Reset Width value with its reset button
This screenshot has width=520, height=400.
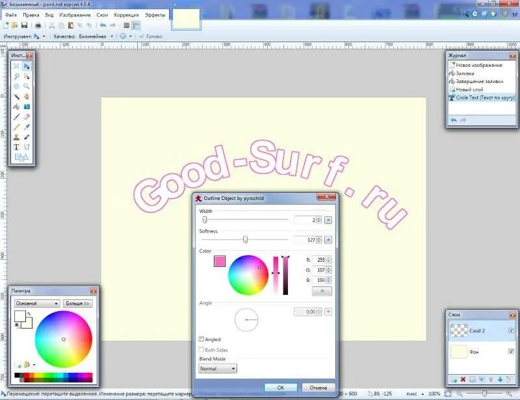pyautogui.click(x=328, y=220)
